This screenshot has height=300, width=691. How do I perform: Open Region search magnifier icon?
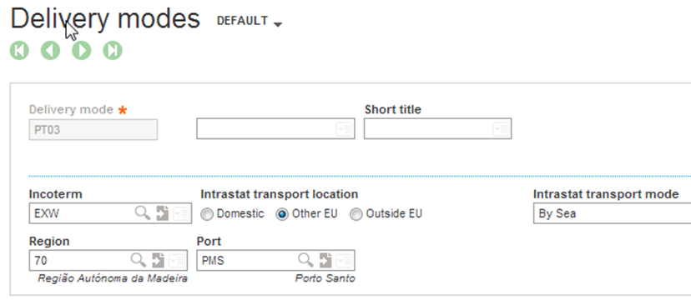coord(138,260)
